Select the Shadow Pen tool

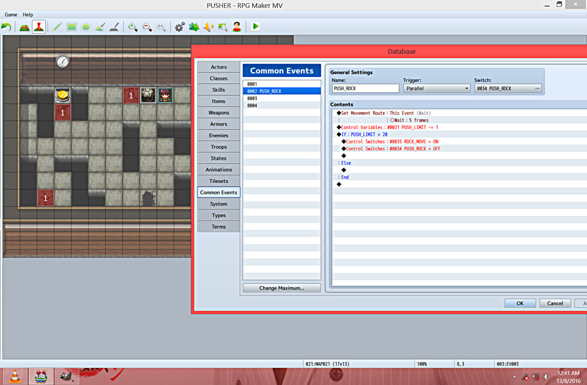tap(114, 27)
